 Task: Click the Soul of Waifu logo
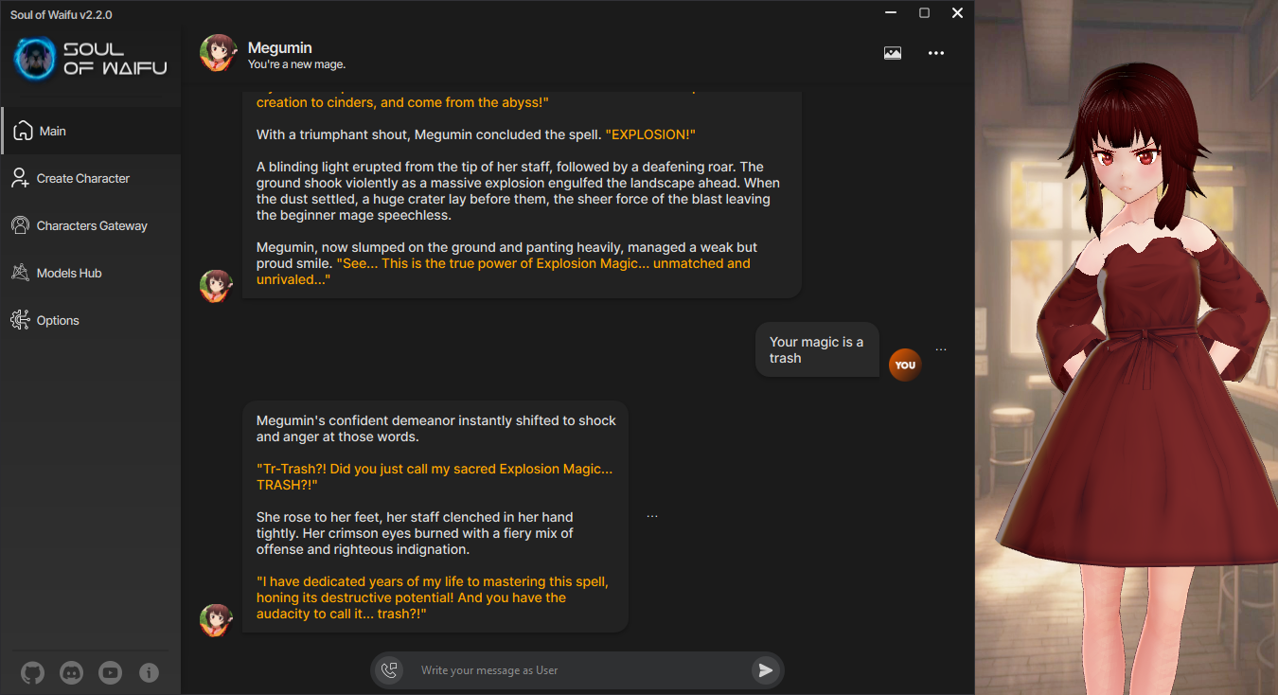tap(90, 59)
